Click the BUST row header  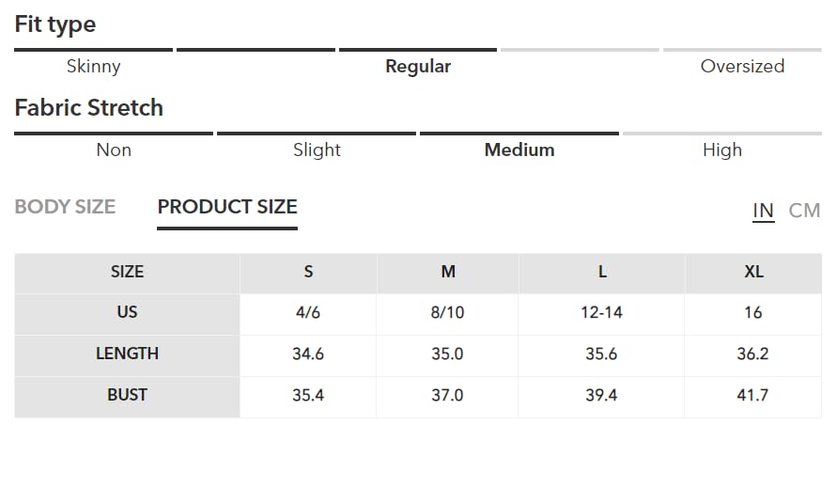[x=127, y=397]
